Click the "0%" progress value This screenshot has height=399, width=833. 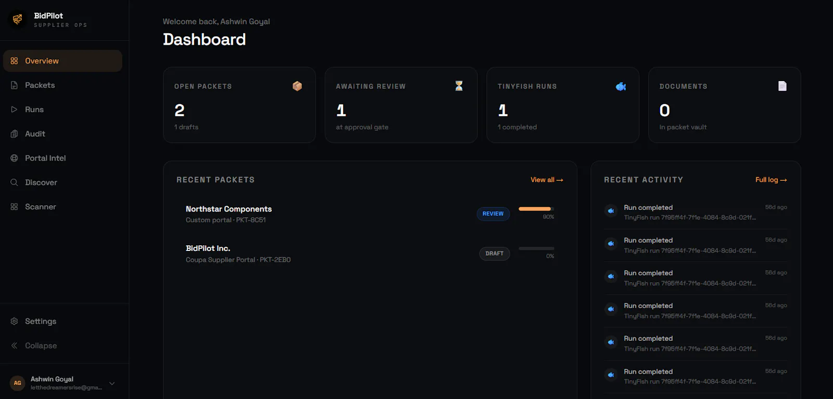coord(550,256)
